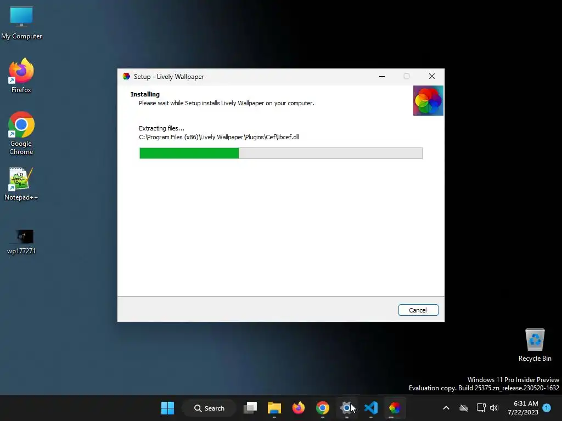Open Firefox from the taskbar
Viewport: 562px width, 421px height.
(x=298, y=408)
